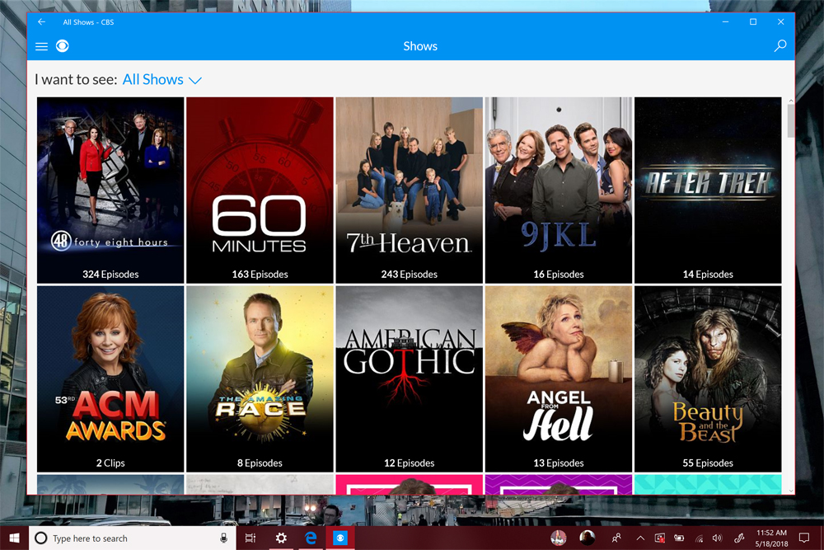
Task: Click the '324 Episodes' label
Action: tap(110, 275)
